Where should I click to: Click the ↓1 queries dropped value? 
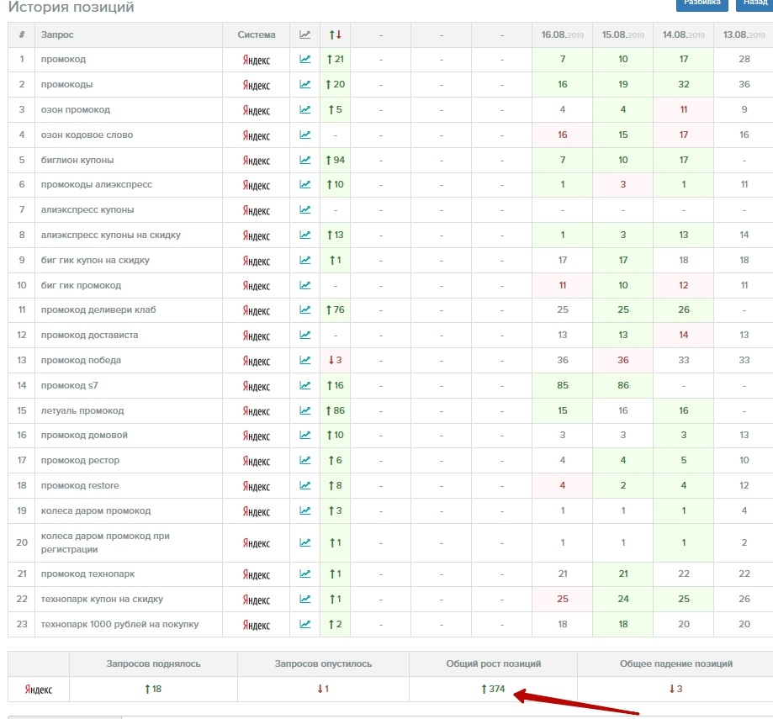click(323, 689)
